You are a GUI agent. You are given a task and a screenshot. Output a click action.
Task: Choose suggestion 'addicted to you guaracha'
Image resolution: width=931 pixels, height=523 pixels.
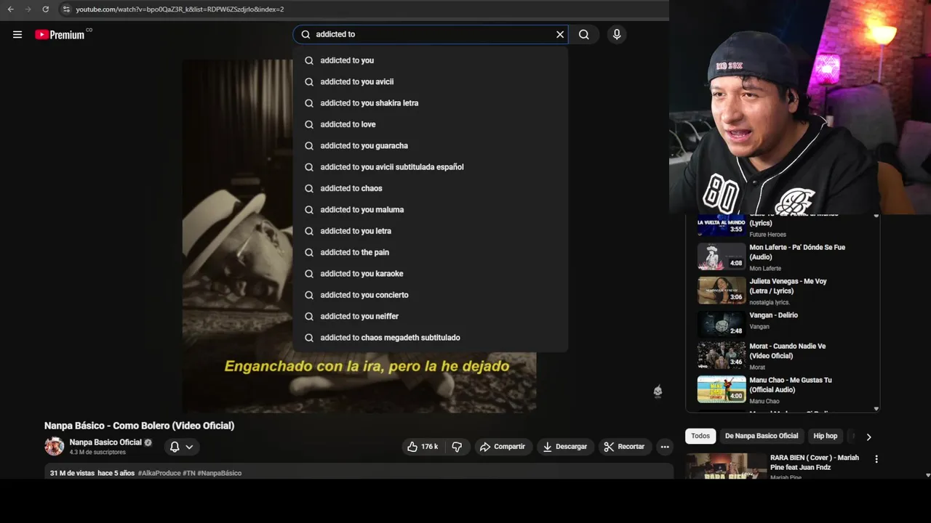pos(431,145)
